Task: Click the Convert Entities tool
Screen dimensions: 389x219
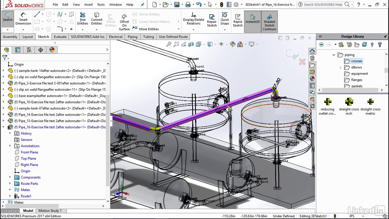Action: click(97, 19)
